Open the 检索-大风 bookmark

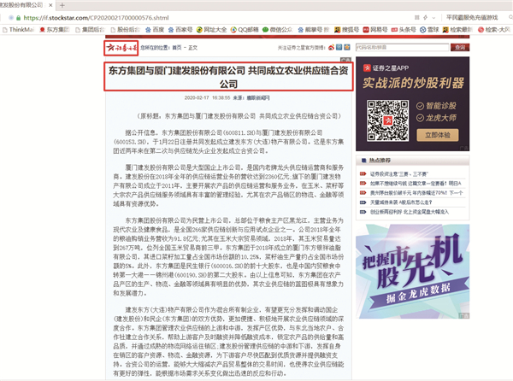tap(494, 30)
